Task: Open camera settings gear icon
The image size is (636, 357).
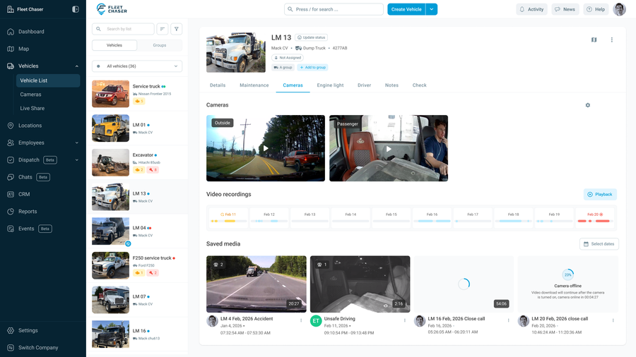Action: click(588, 105)
